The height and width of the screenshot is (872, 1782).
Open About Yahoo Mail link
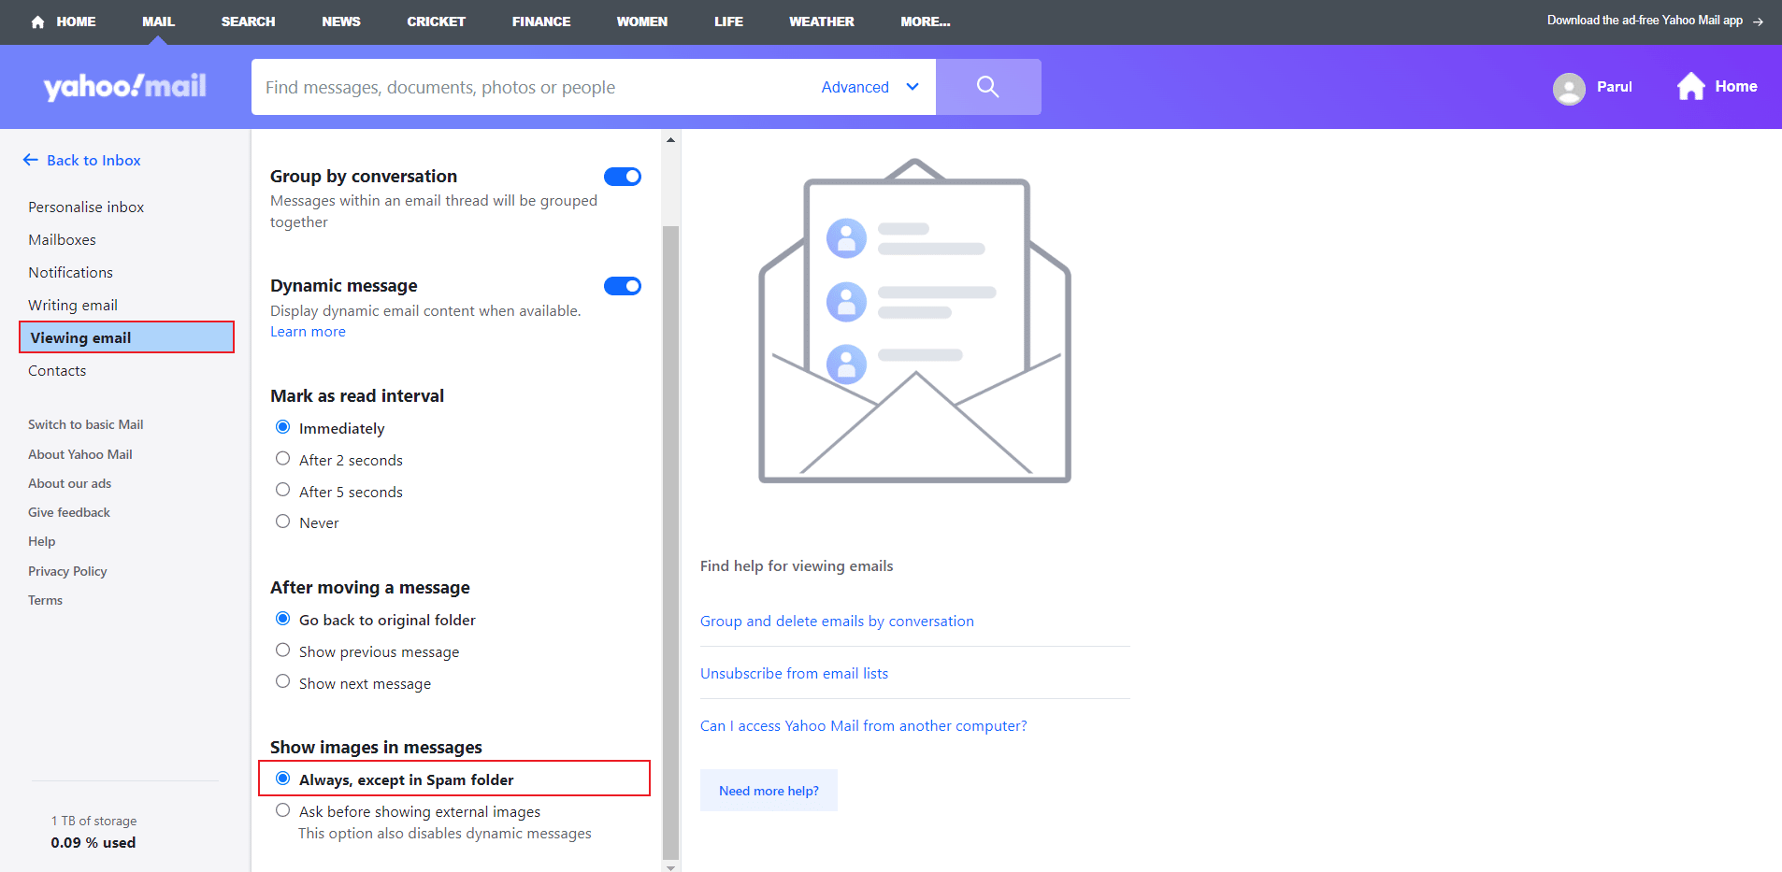[x=80, y=454]
